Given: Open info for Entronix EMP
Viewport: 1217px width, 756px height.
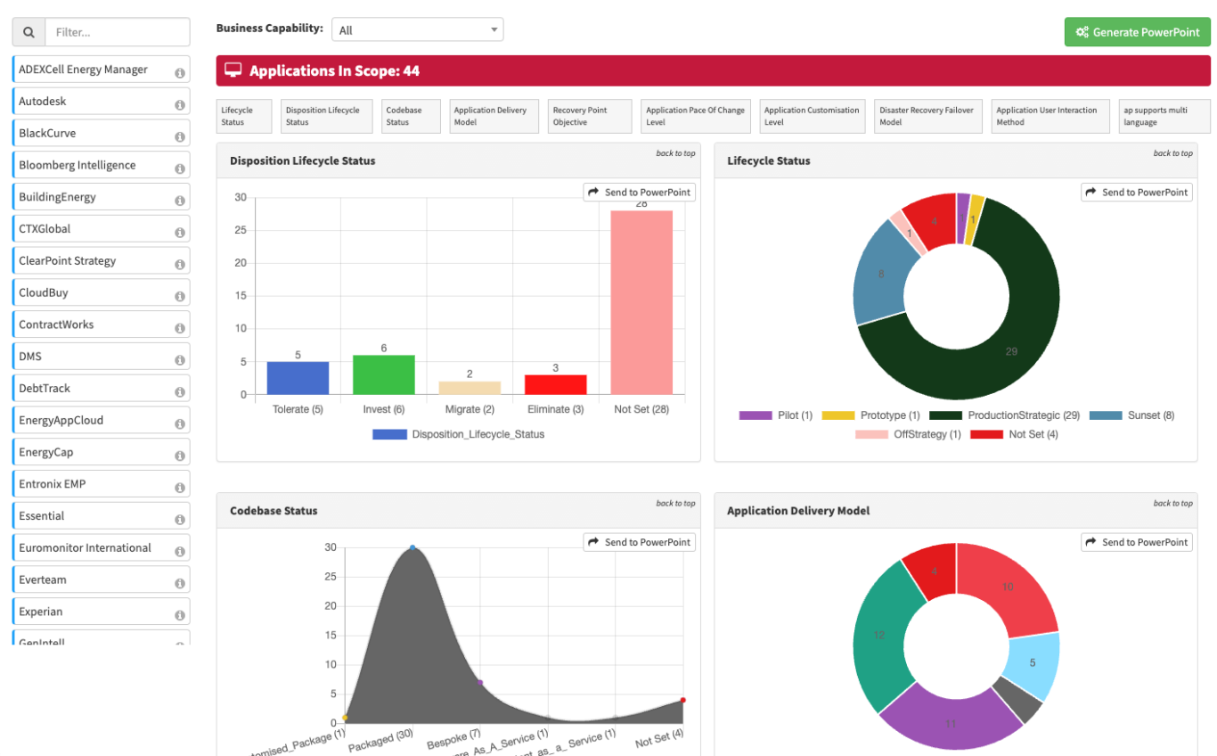Looking at the screenshot, I should [x=180, y=488].
